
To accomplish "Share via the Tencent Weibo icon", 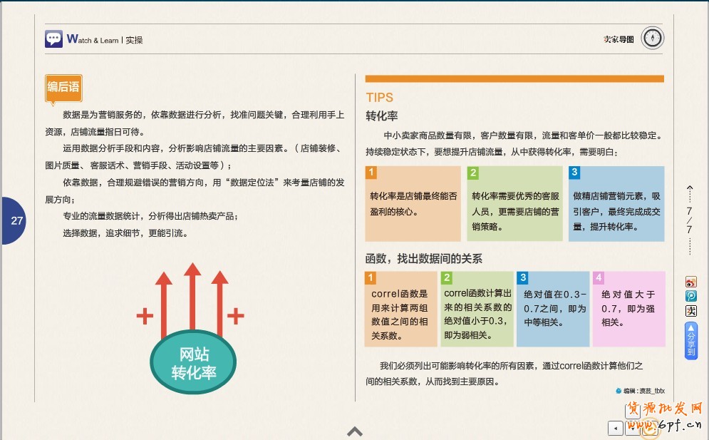I will point(690,296).
